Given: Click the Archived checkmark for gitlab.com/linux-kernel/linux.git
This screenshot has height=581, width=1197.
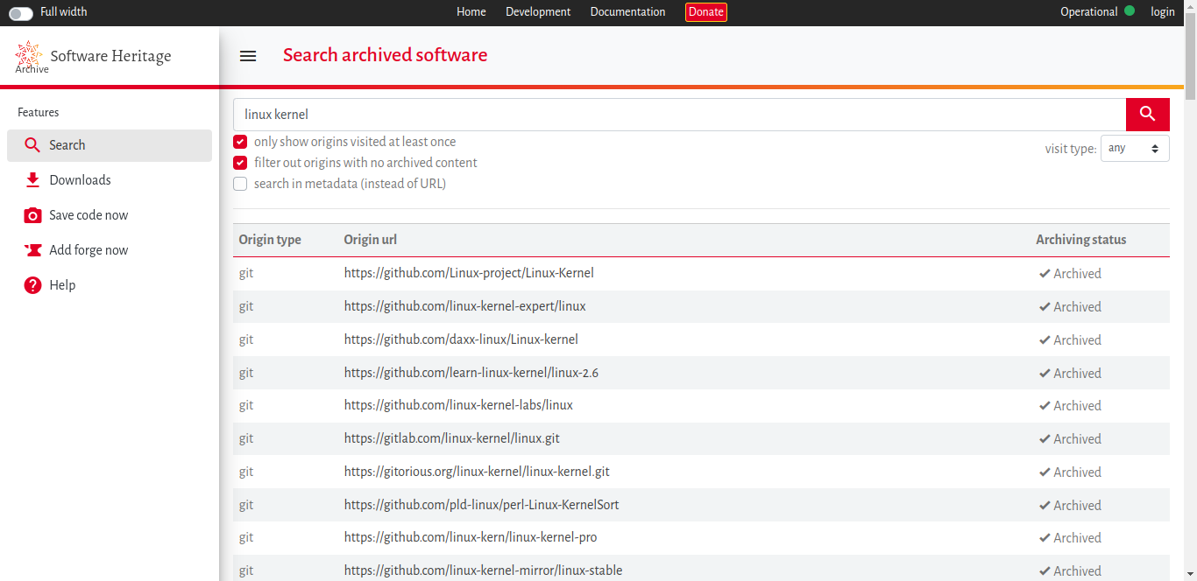Looking at the screenshot, I should coord(1045,439).
